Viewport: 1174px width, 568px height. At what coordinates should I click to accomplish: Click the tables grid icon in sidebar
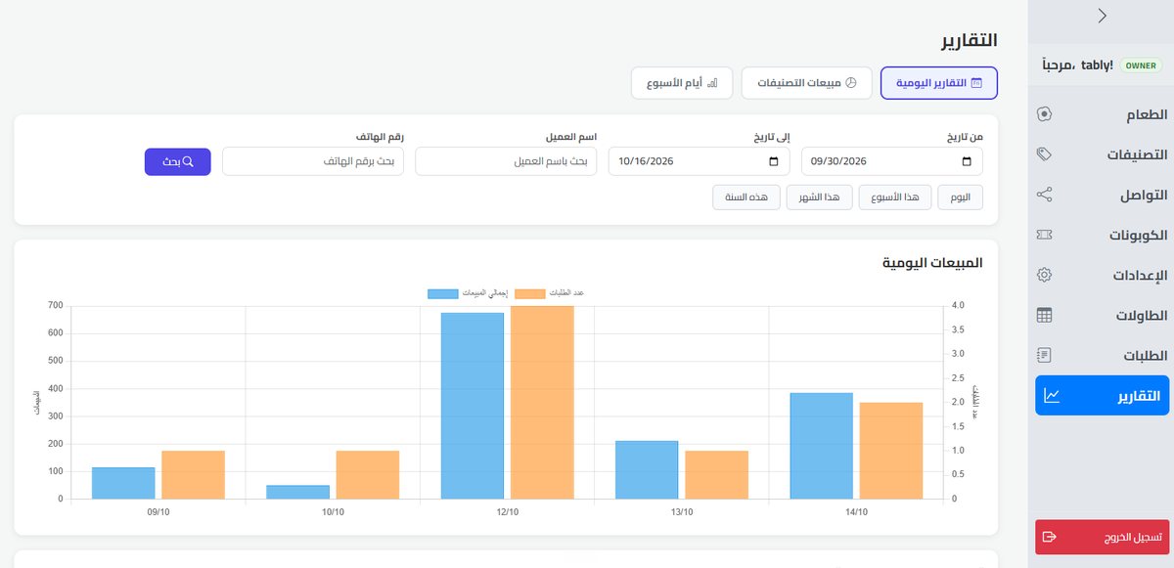coord(1044,315)
